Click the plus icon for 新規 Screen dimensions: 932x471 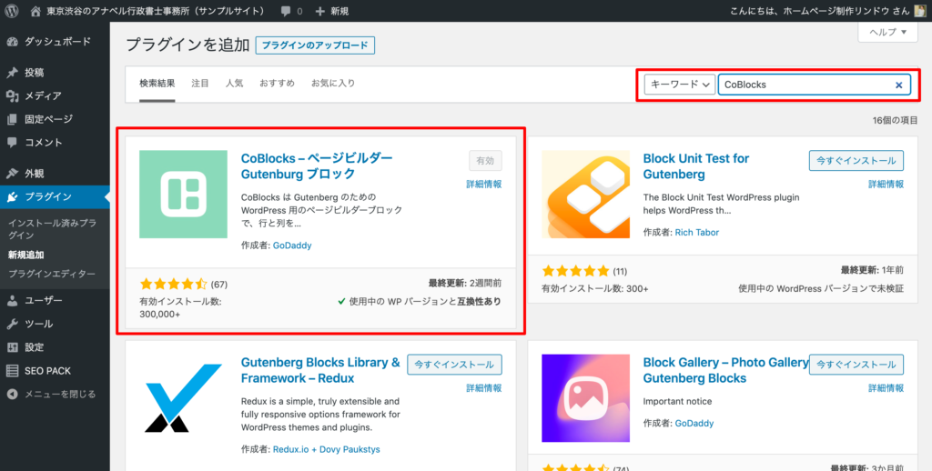pos(320,11)
